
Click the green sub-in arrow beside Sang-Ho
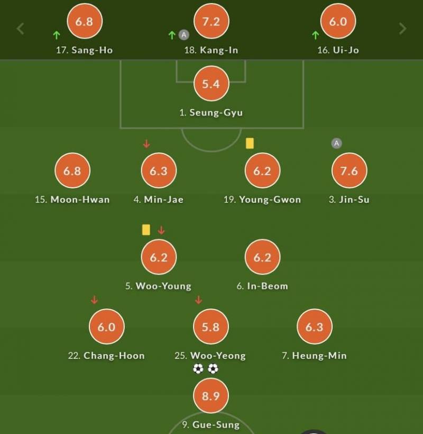[57, 35]
